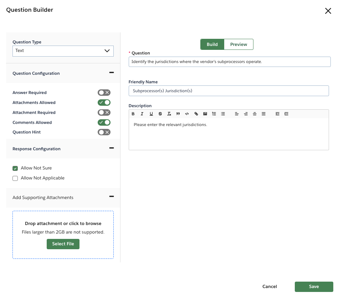339x298 pixels.
Task: Create a numbered list in the description
Action: [x=214, y=114]
